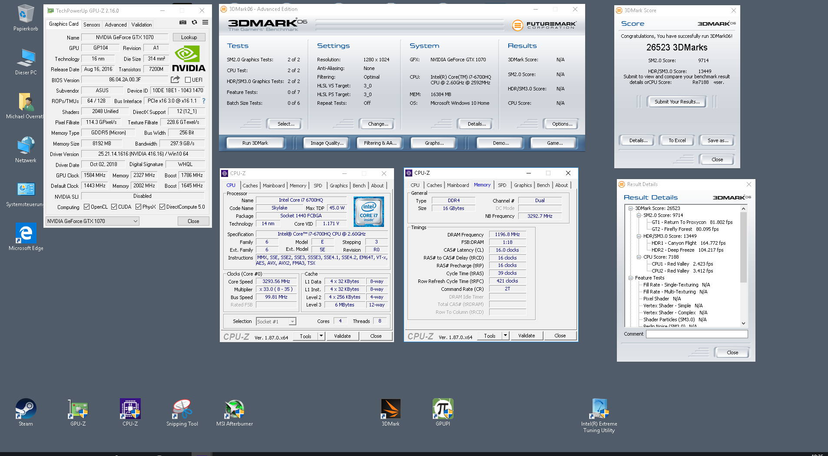Open the Tools dropdown arrow in CPU-Z Memory window

[505, 336]
